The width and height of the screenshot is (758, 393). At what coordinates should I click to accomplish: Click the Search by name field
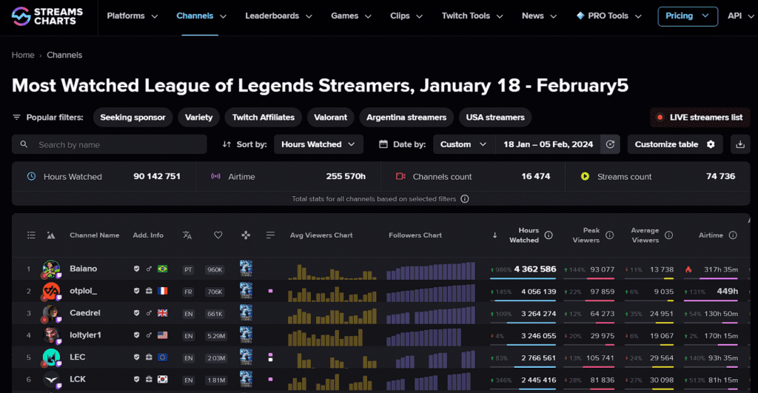point(110,144)
